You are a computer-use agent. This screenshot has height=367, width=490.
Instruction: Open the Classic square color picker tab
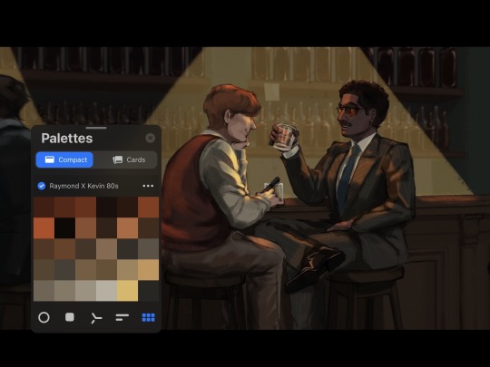pyautogui.click(x=70, y=317)
